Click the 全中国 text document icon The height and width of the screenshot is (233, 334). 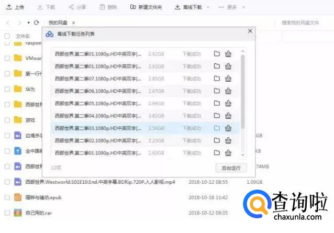tap(18, 151)
